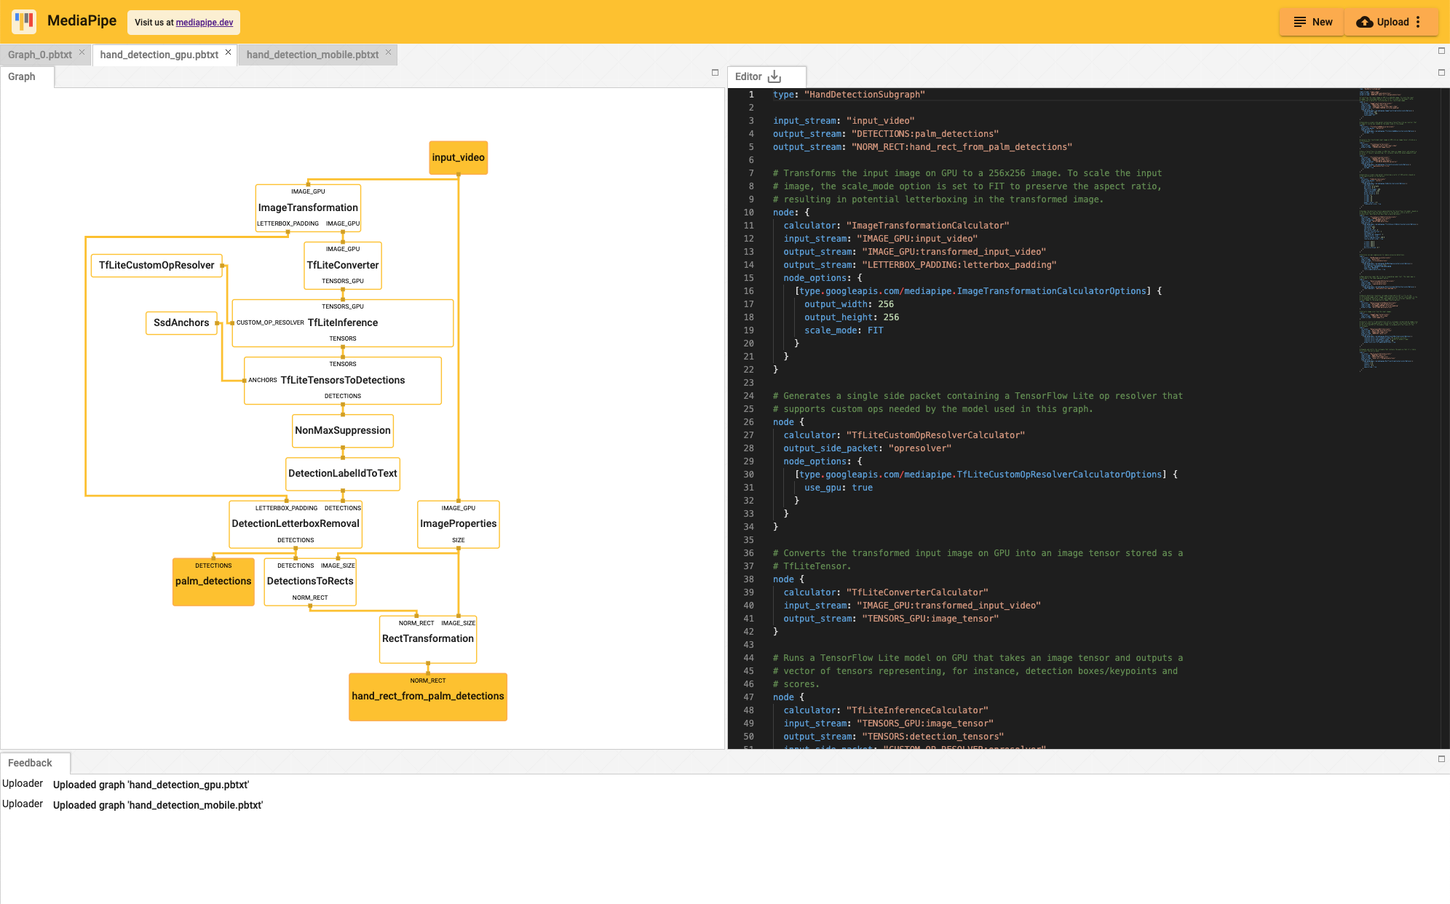Click the graph panel resize icon
Screen dimensions: 1450x904
click(715, 72)
